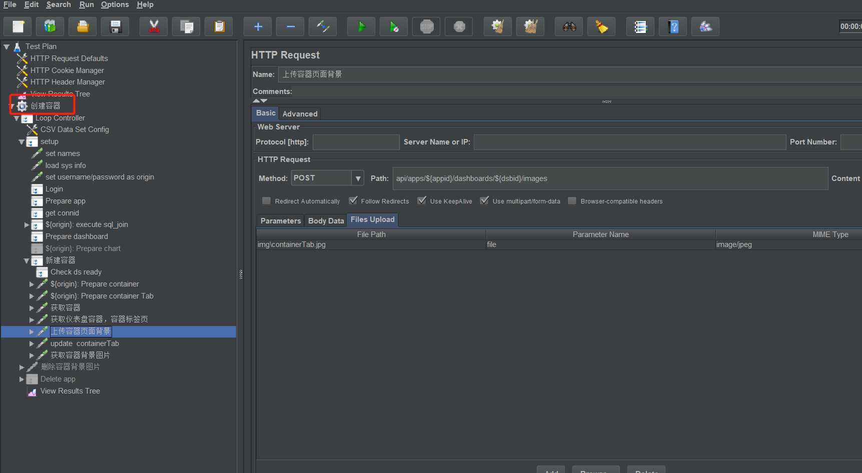Image resolution: width=862 pixels, height=473 pixels.
Task: Expand the 删除容器背景图片 node
Action: (x=22, y=367)
